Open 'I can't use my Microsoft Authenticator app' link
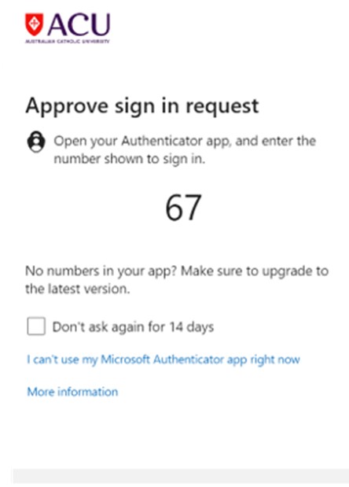Screen dimensions: 349x487 [x=163, y=360]
